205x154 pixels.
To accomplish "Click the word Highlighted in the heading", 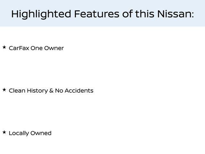I will pyautogui.click(x=41, y=14).
